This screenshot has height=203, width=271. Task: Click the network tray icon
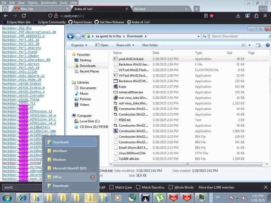click(x=238, y=198)
